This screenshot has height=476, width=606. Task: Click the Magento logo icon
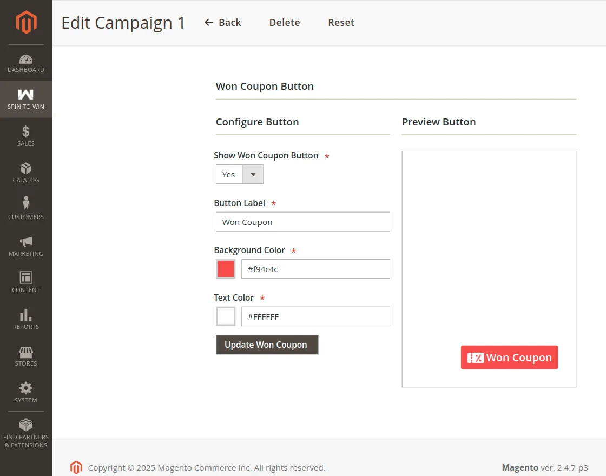click(26, 22)
